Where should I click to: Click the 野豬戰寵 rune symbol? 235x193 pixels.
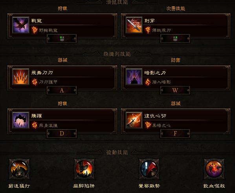[35, 30]
